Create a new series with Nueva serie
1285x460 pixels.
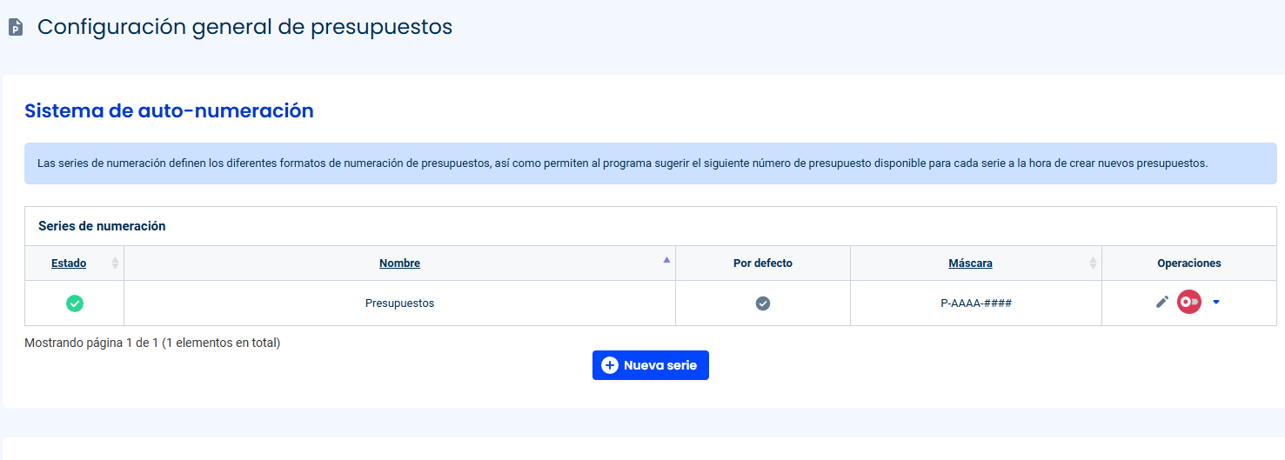(x=651, y=365)
